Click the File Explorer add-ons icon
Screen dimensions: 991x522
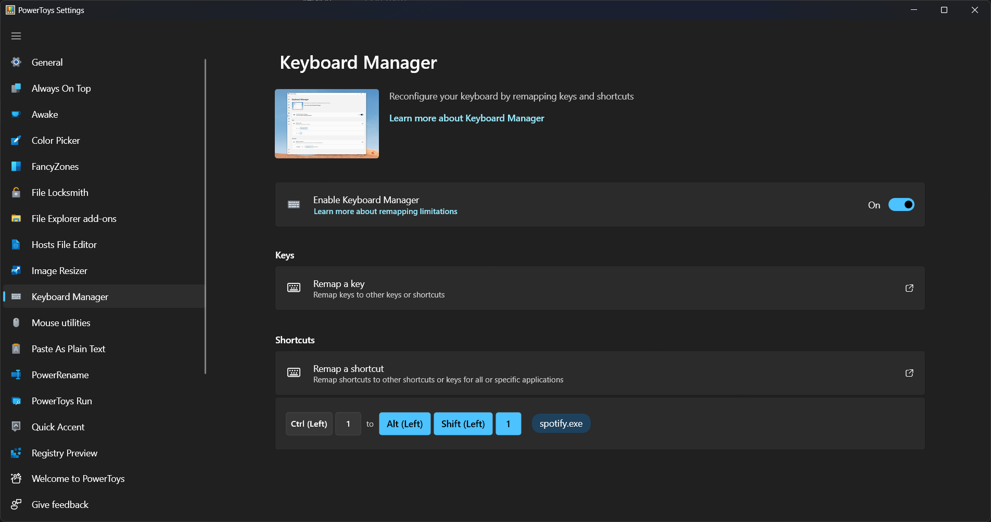(16, 218)
